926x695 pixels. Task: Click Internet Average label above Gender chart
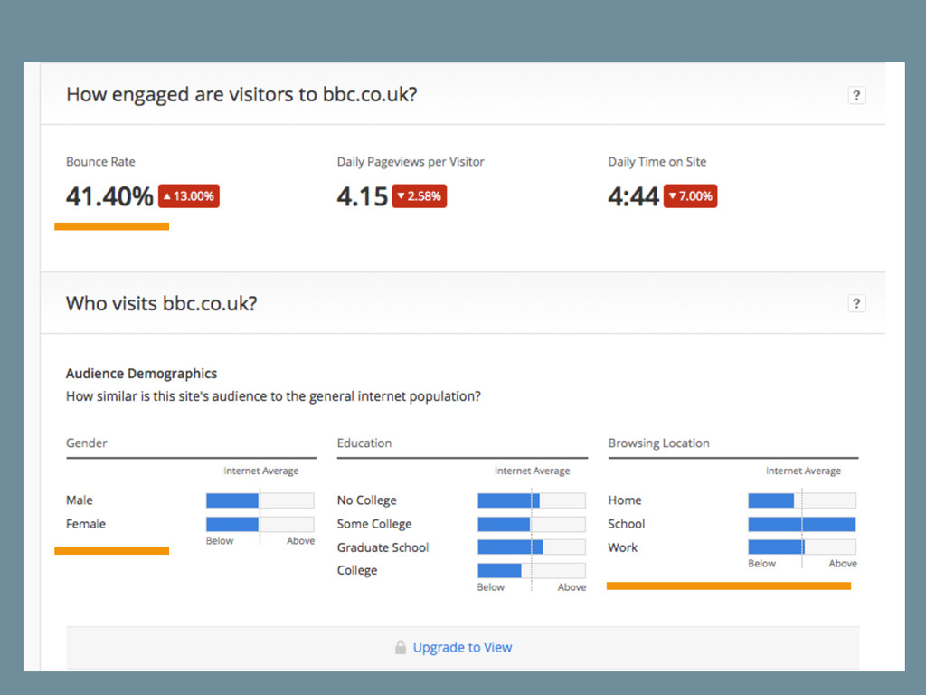pyautogui.click(x=261, y=471)
